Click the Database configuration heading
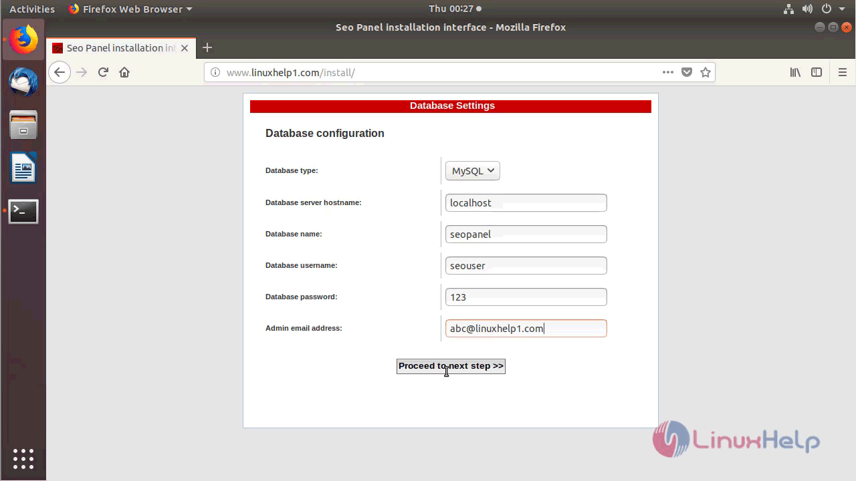The width and height of the screenshot is (856, 481). point(325,133)
